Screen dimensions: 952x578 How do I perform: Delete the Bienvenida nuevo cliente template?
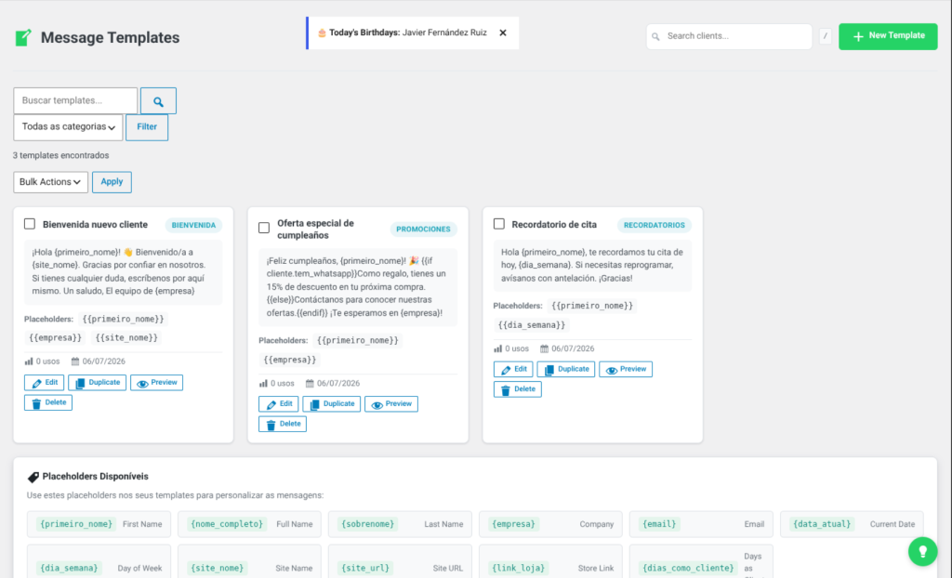[x=48, y=402]
